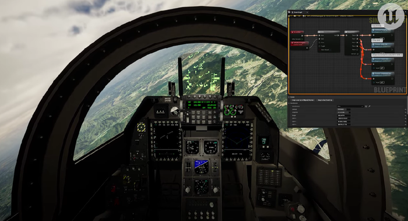Select the Event Graph tab
Screen dimensions: 408x221
(300, 12)
